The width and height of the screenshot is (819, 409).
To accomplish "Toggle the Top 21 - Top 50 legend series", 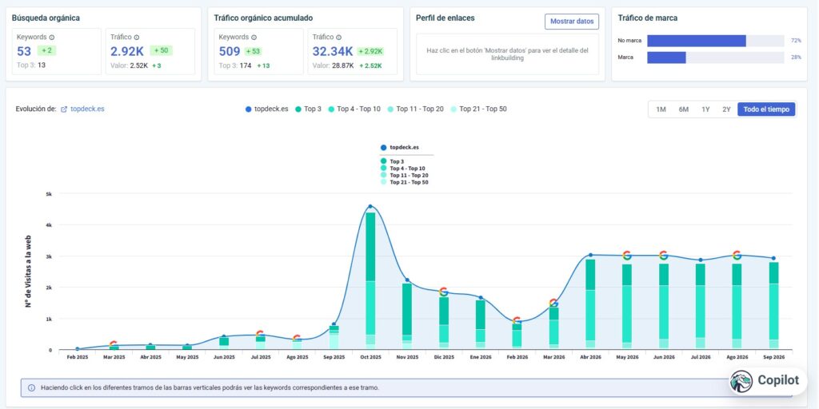I will tap(478, 109).
